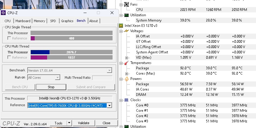This screenshot has width=256, height=128.
Task: Expand the Cores (Max) node
Action: 127,74
